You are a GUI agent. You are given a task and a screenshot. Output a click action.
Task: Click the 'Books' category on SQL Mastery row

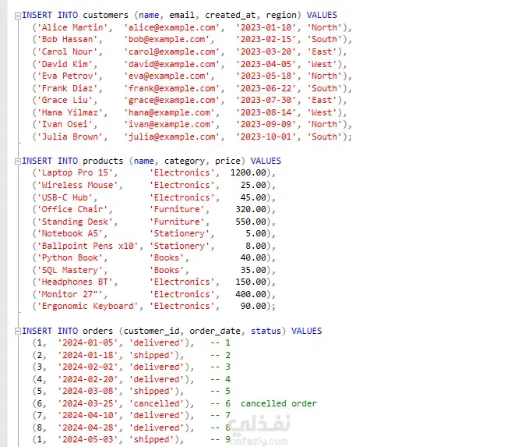point(167,271)
